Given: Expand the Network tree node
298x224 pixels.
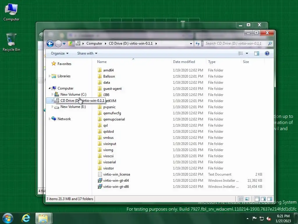Looking at the screenshot, I should click(49, 119).
